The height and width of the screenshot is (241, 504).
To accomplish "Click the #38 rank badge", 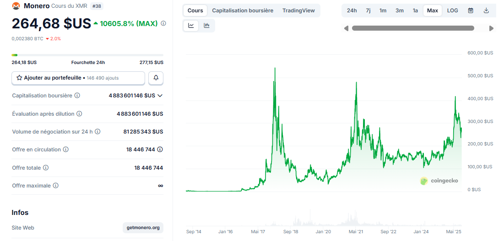I will (x=97, y=6).
